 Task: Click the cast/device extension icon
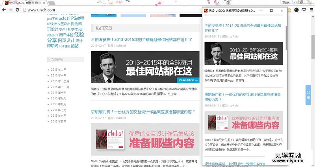point(304,10)
